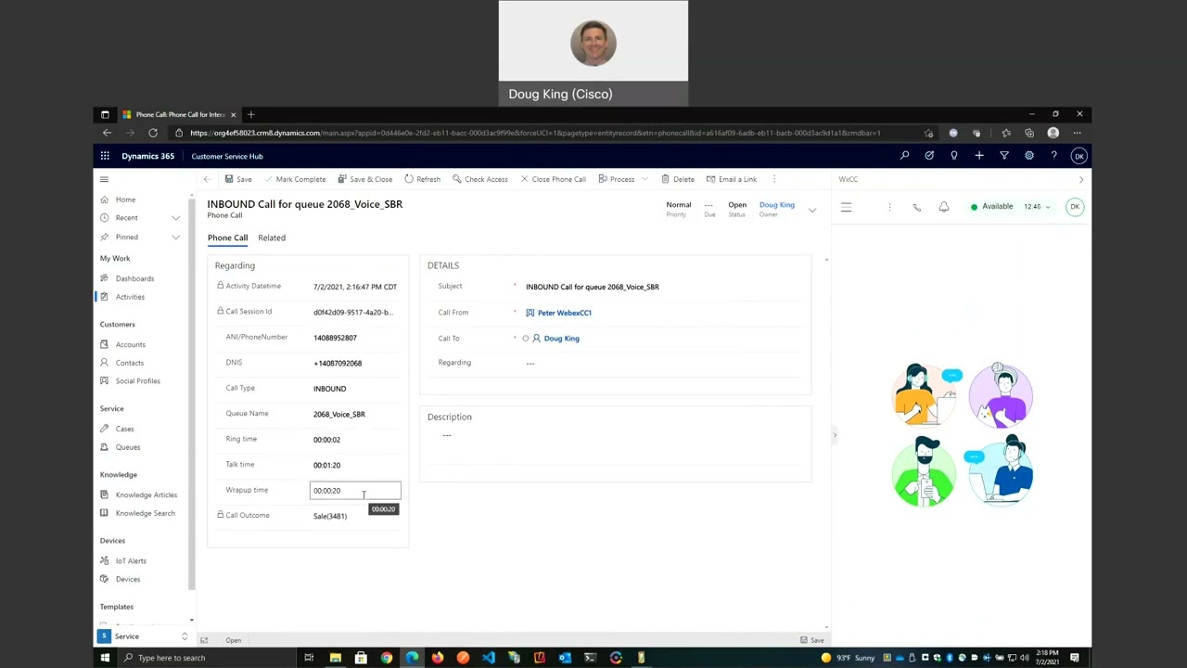Open Activities in the sitemap

(x=130, y=297)
